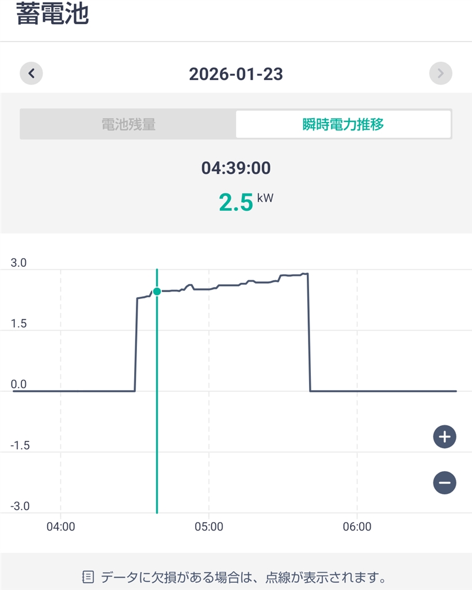Click the 06:00 label on time axis

pyautogui.click(x=357, y=526)
